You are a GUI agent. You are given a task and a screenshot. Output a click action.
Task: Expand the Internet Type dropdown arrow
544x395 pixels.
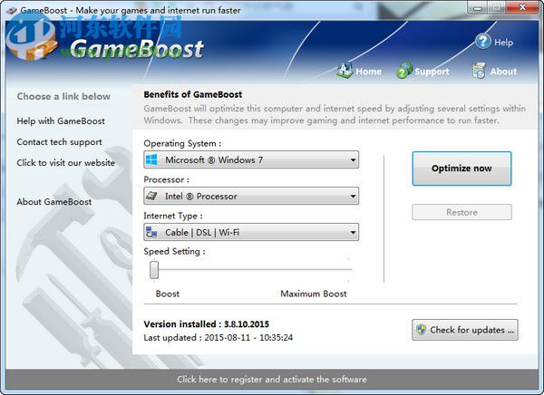(x=353, y=232)
